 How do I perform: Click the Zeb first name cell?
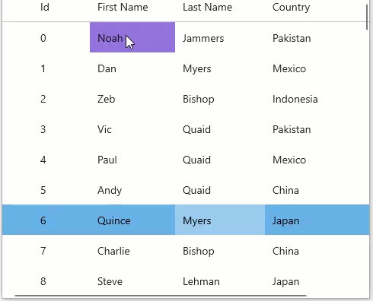click(132, 99)
